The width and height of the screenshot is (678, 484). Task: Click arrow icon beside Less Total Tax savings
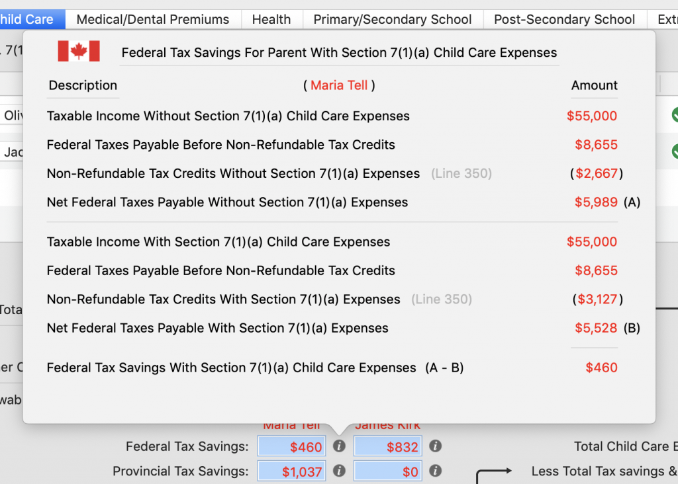tap(494, 472)
